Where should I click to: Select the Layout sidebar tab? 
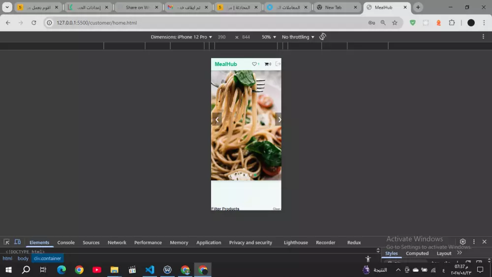coord(444,253)
